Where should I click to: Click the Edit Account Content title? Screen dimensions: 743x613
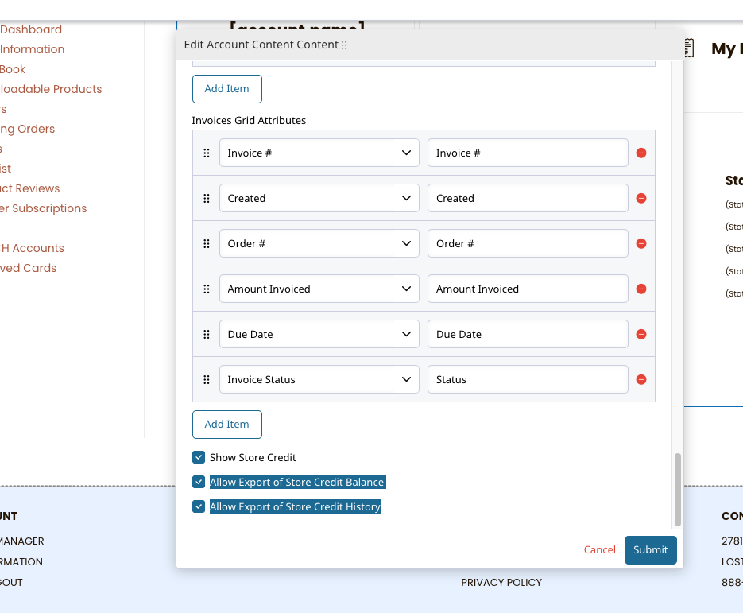(x=261, y=45)
